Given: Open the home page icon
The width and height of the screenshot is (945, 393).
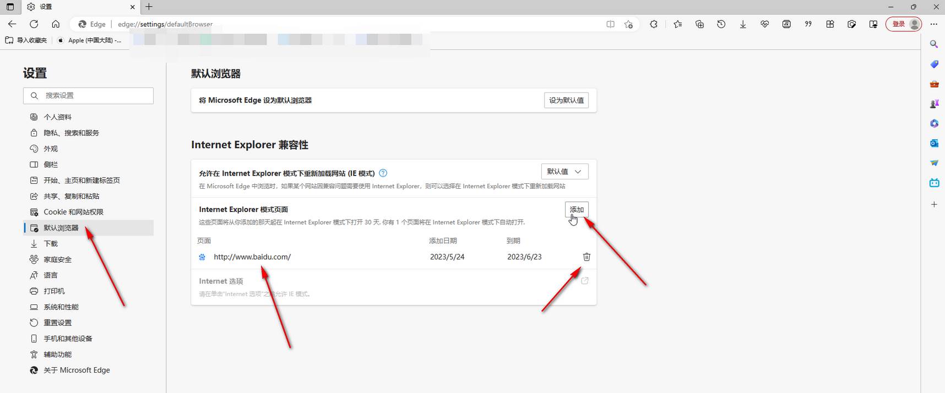Looking at the screenshot, I should click(56, 24).
